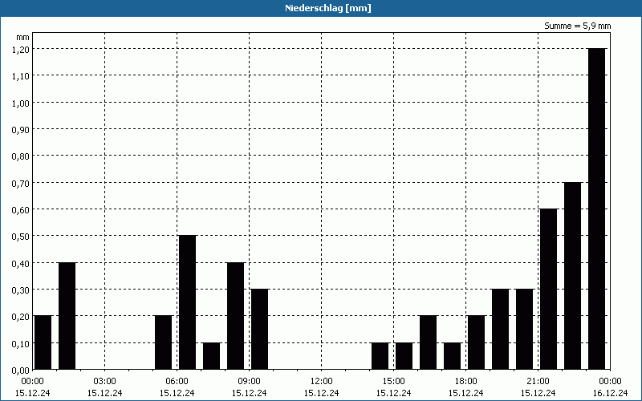Click the 0,90 y-axis label
The width and height of the screenshot is (642, 401).
click(20, 129)
